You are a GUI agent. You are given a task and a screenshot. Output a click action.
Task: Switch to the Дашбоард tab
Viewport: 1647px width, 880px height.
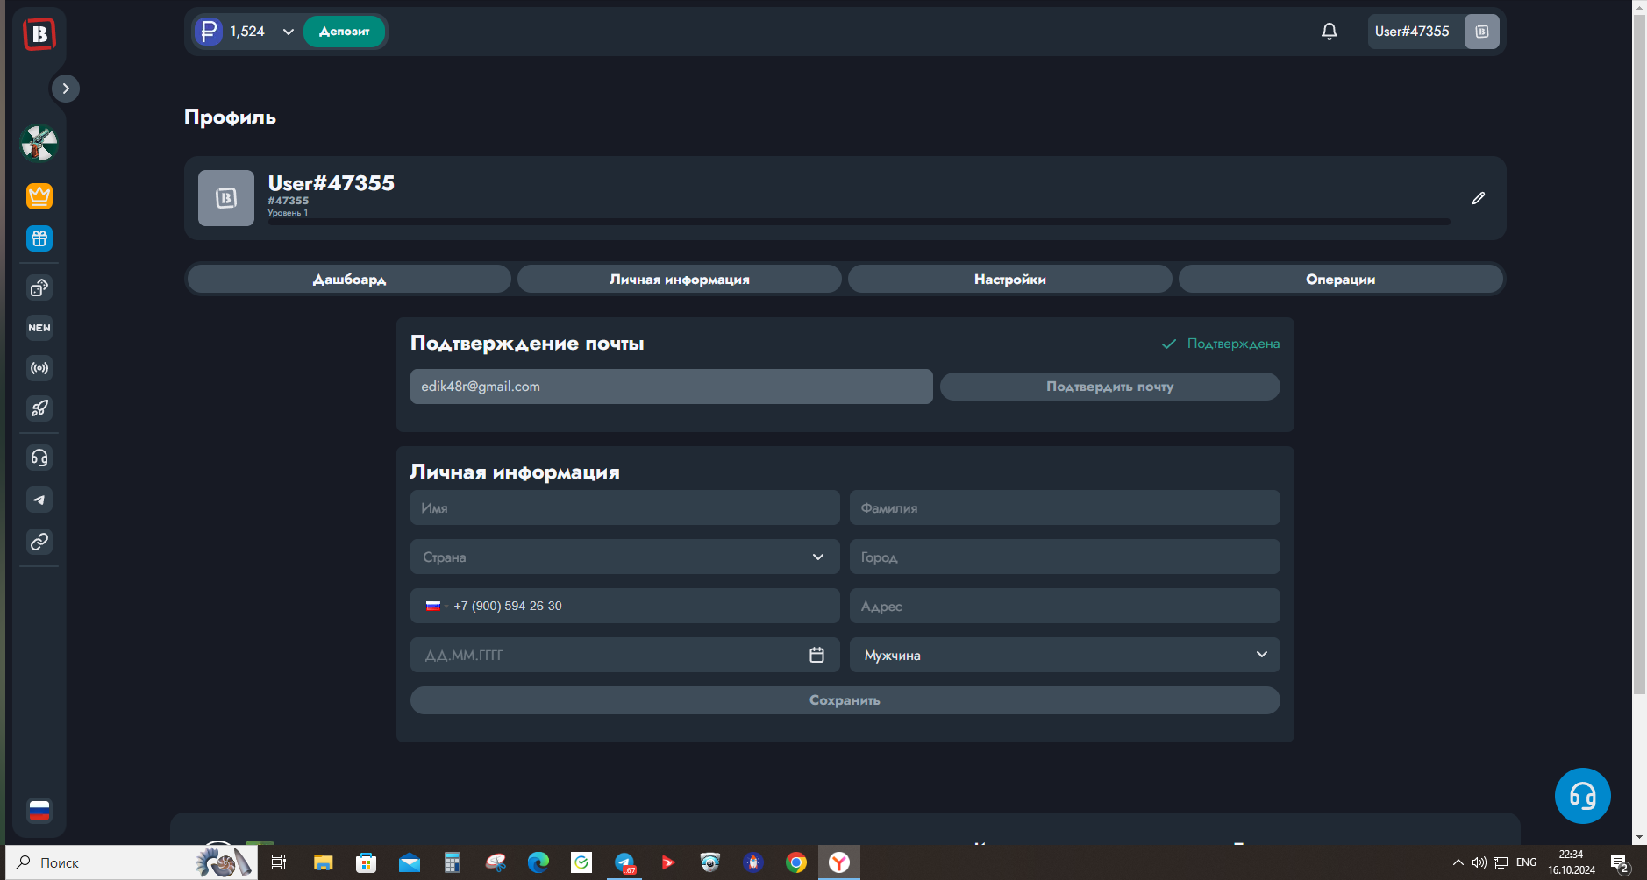(349, 279)
